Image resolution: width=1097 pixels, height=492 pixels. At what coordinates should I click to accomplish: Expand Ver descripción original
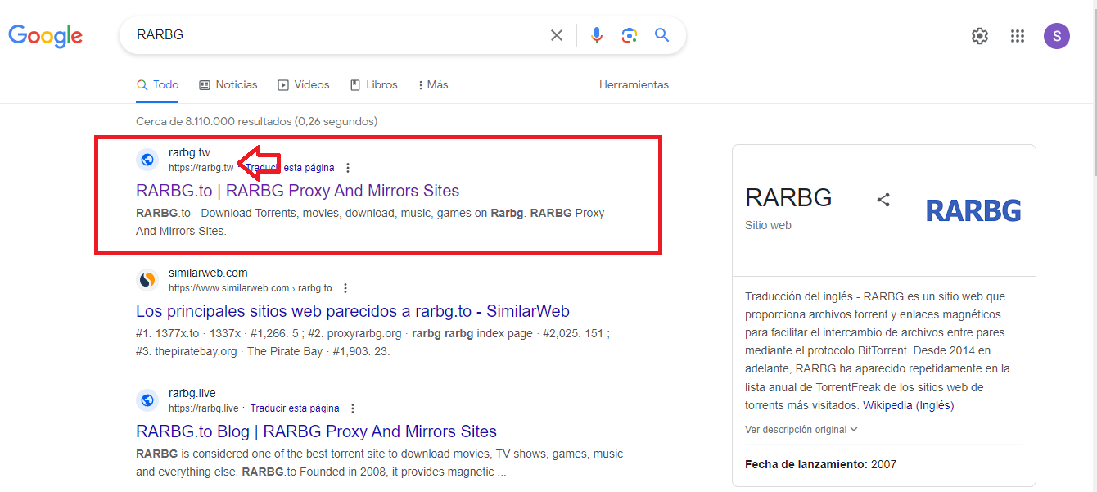(801, 429)
